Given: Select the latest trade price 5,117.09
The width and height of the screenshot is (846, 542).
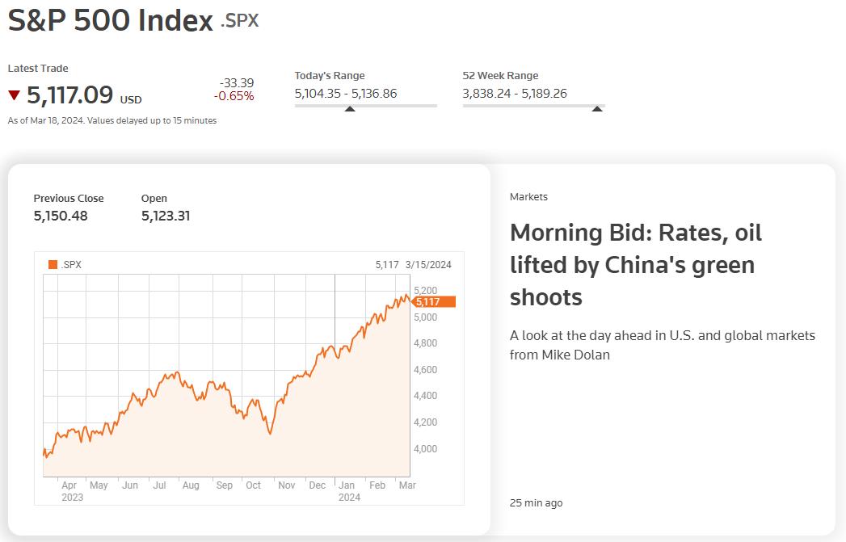Looking at the screenshot, I should click(x=70, y=95).
